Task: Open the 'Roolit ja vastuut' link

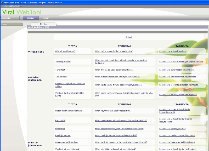Action: (x=63, y=135)
